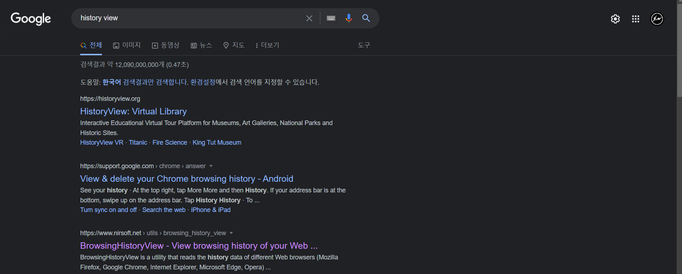Open Turn sync on and off link
The image size is (682, 274).
point(108,210)
